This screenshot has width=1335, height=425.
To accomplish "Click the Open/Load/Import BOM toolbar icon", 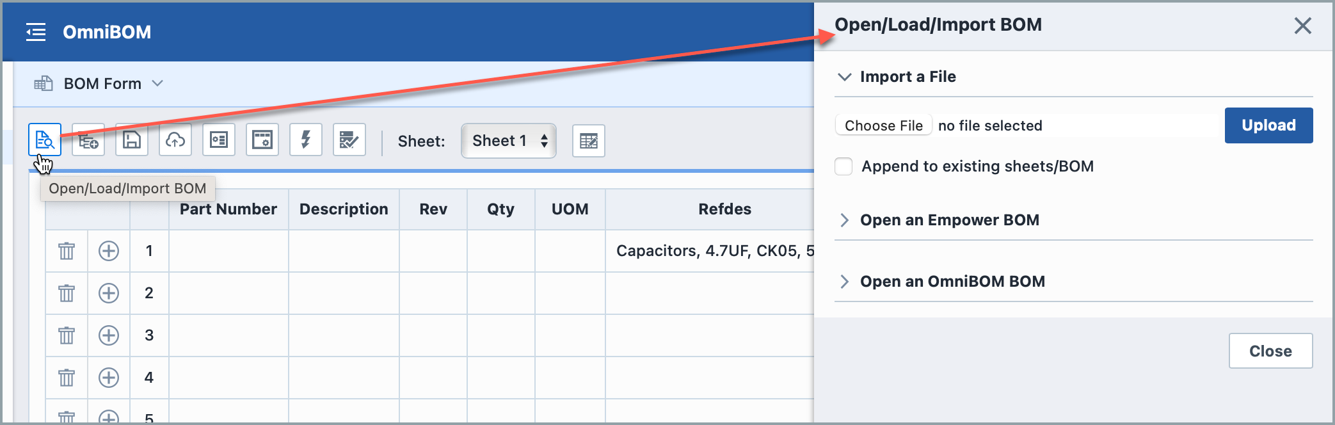I will tap(44, 140).
